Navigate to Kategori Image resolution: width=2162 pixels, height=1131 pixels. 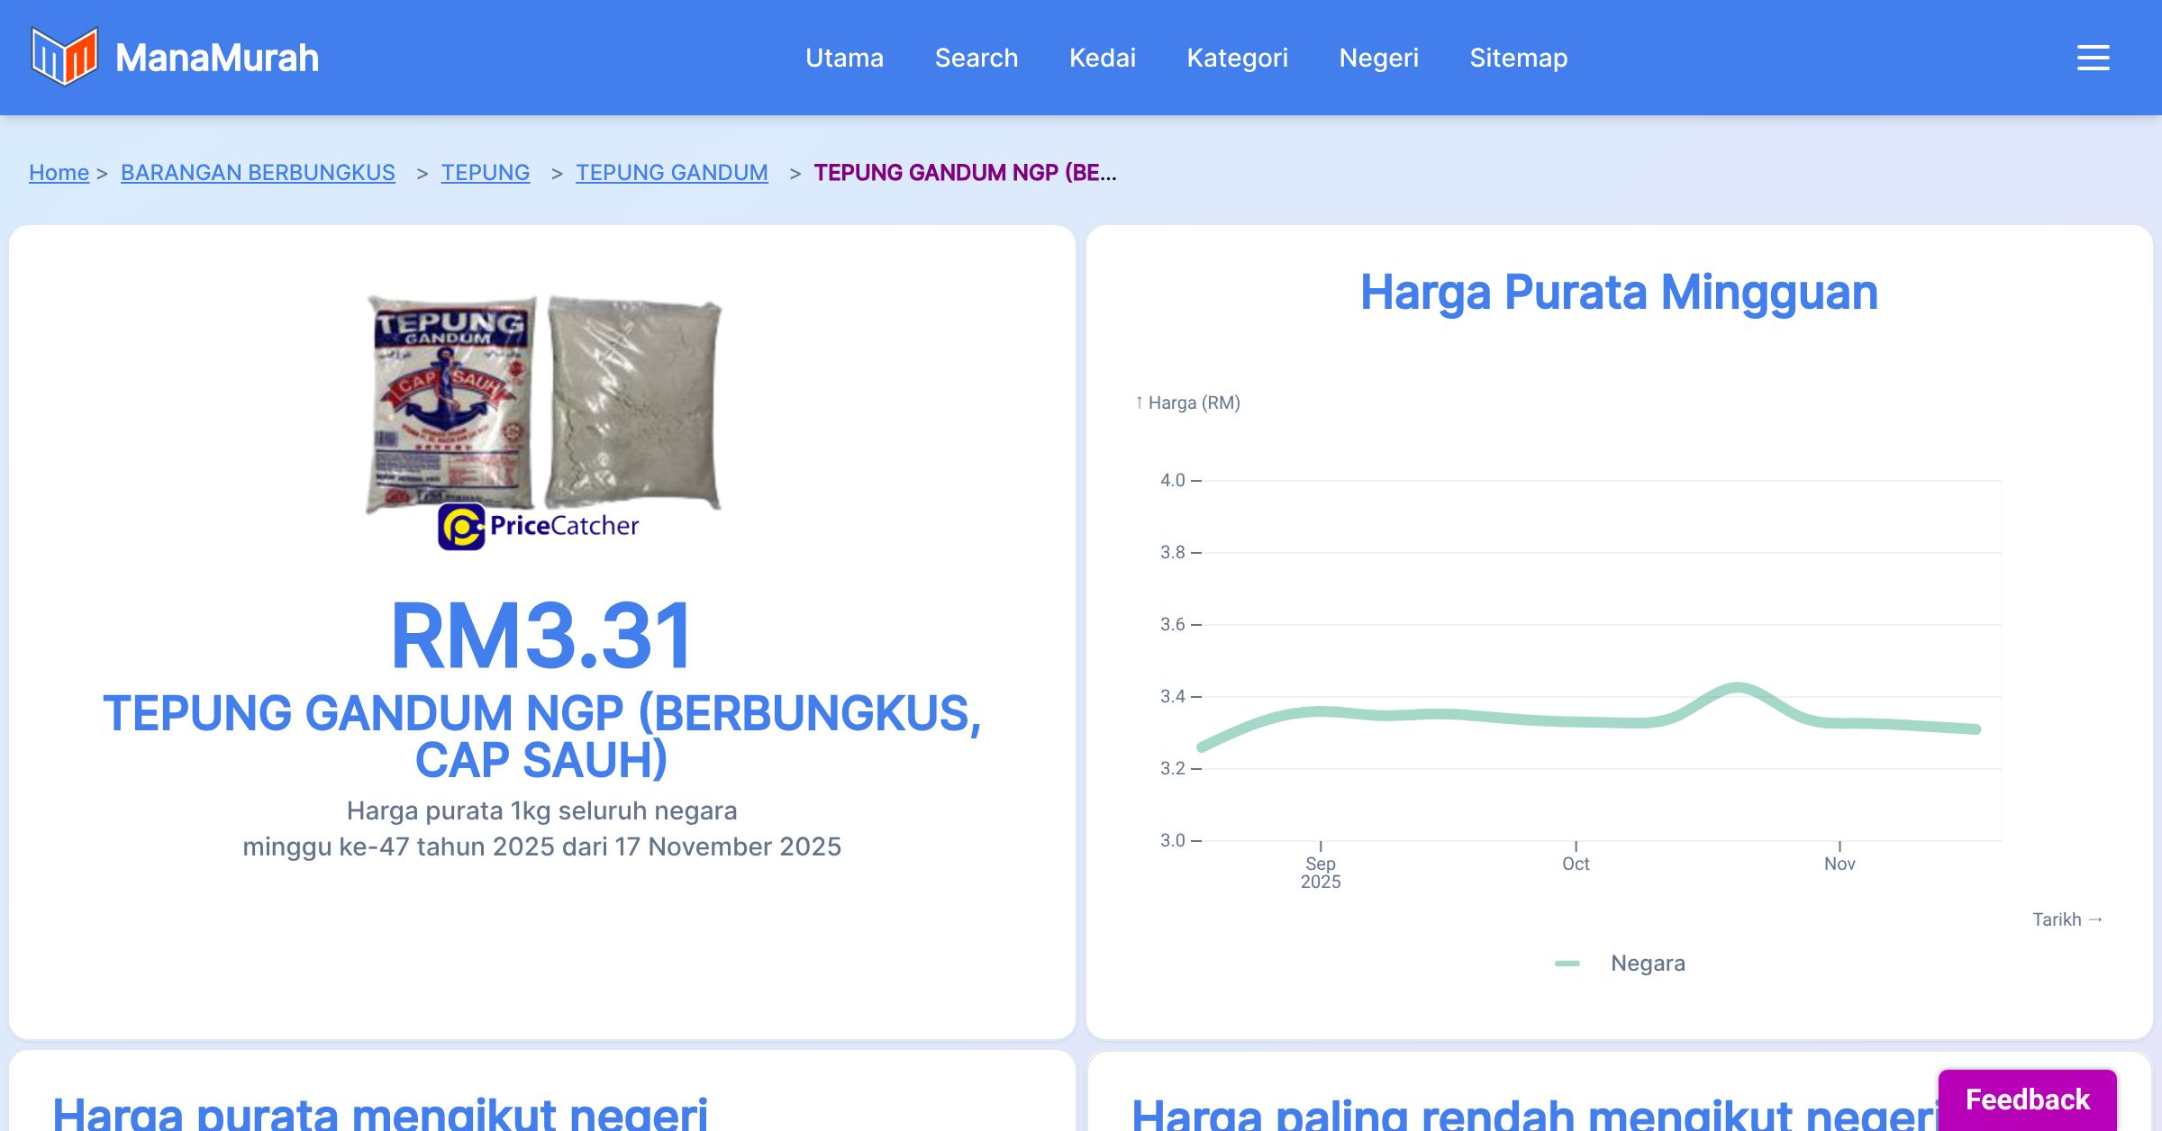[x=1239, y=57]
